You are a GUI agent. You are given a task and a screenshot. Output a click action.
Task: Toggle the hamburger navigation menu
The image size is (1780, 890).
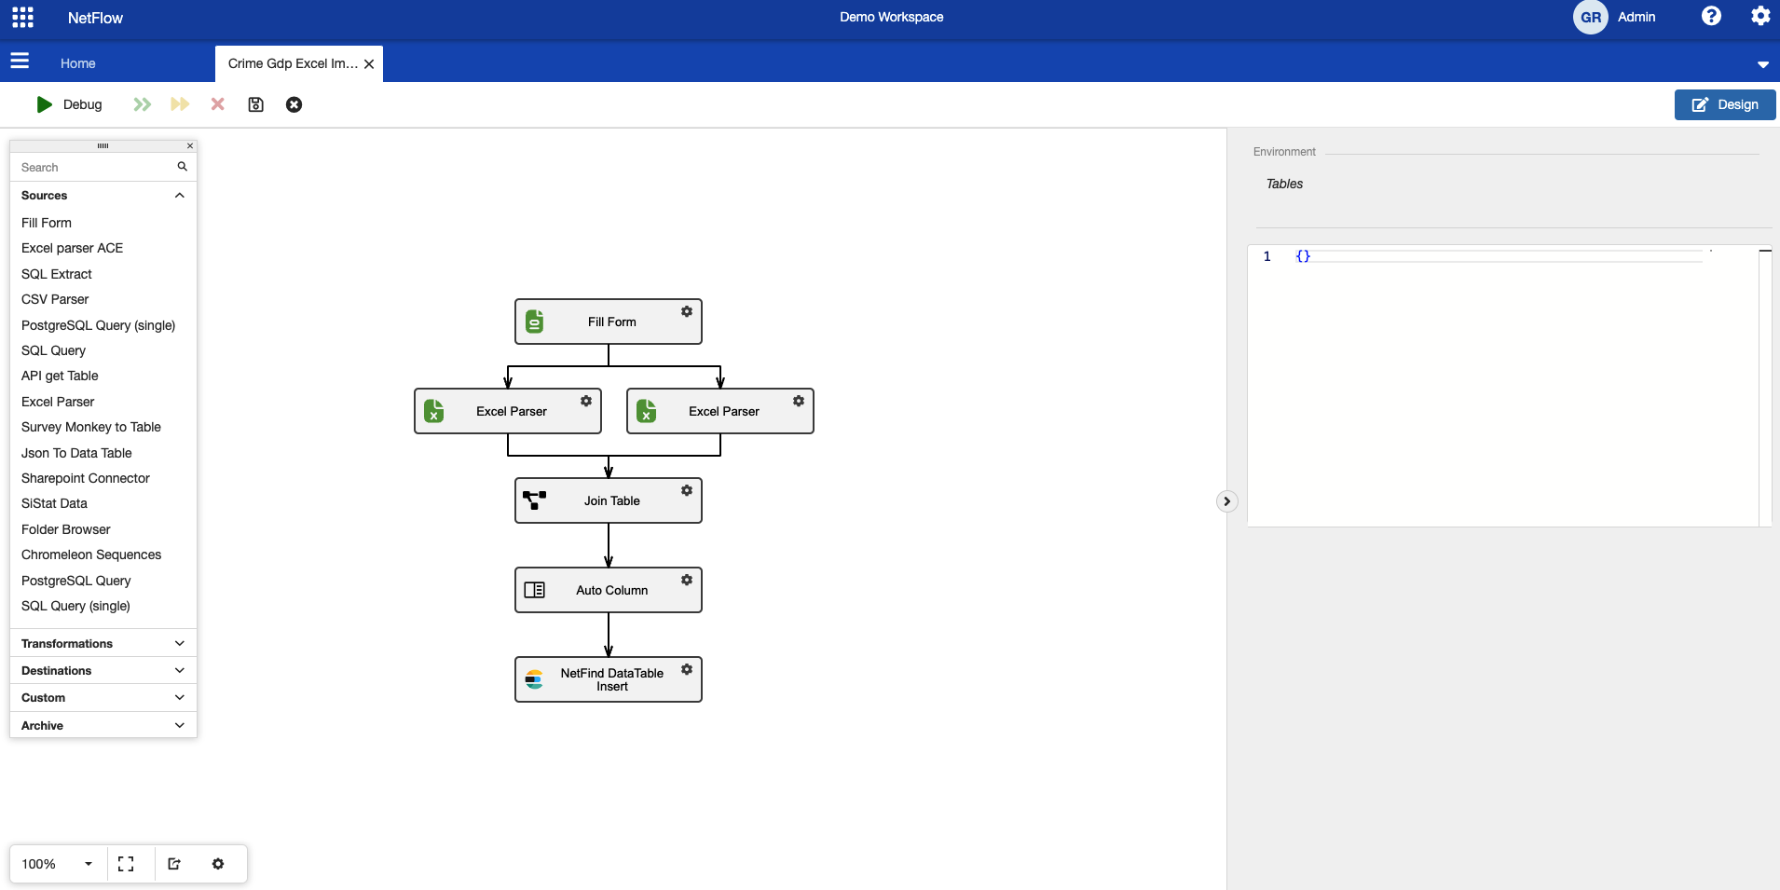[x=20, y=62]
